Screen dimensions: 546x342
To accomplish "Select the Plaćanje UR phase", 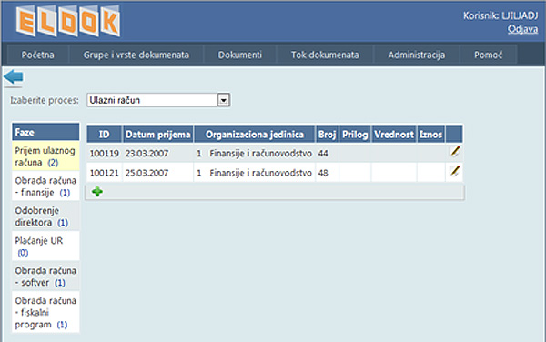I will (45, 246).
